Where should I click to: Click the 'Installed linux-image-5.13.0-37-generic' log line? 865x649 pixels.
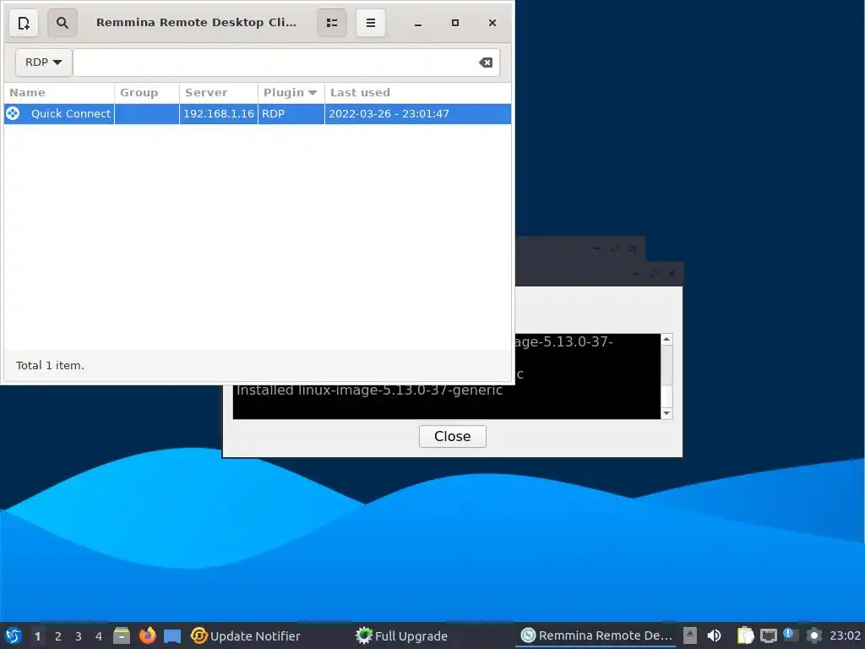[369, 390]
